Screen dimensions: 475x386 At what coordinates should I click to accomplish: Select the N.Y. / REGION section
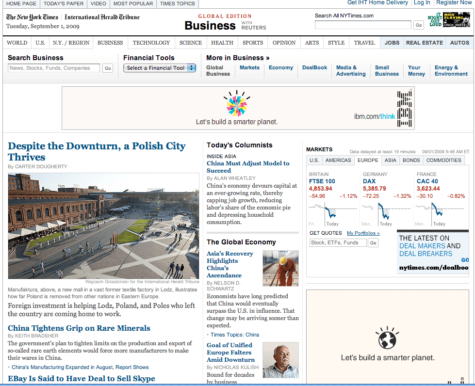71,43
